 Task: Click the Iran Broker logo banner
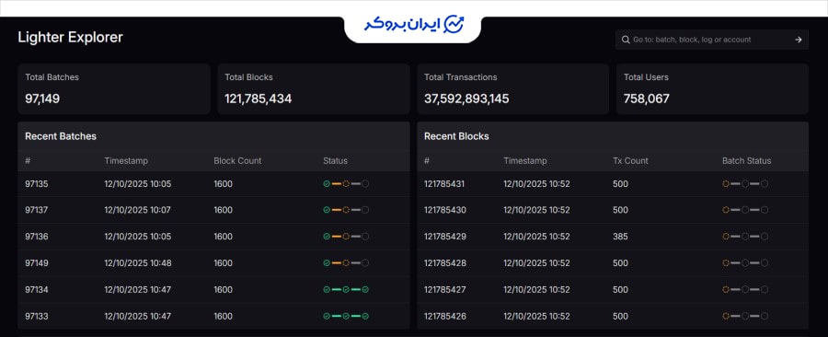pos(413,25)
